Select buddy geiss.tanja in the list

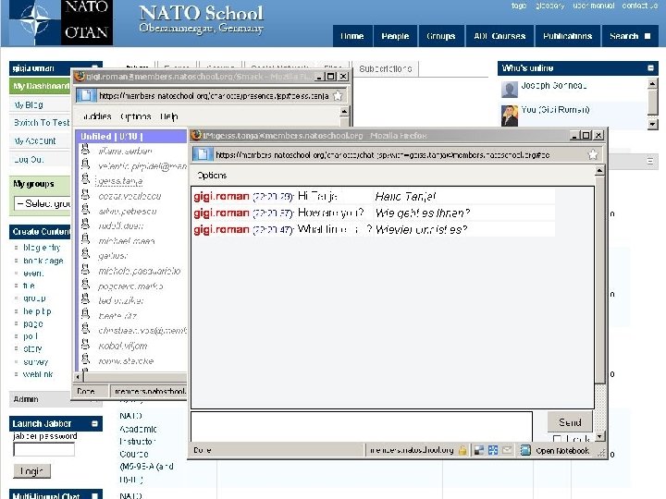[x=119, y=181]
